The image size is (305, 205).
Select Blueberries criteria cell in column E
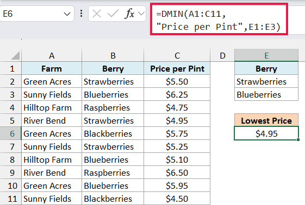coord(266,94)
